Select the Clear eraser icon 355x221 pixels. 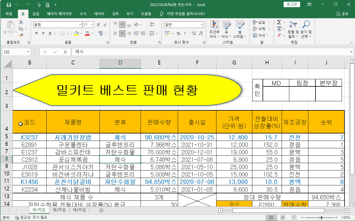pyautogui.click(x=279, y=35)
